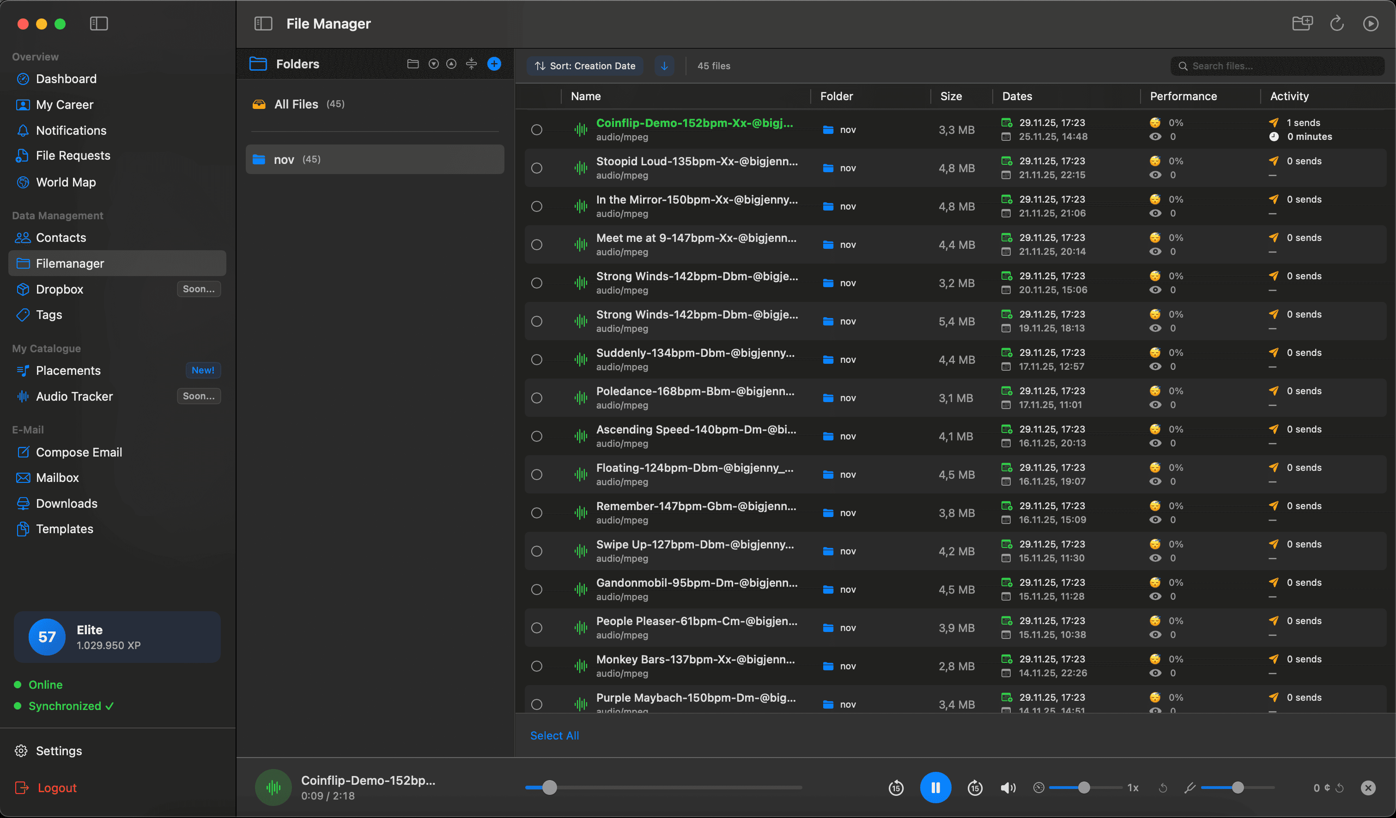Screen dimensions: 1396x818
Task: Click the collapse-all folders chevron
Action: pyautogui.click(x=451, y=64)
